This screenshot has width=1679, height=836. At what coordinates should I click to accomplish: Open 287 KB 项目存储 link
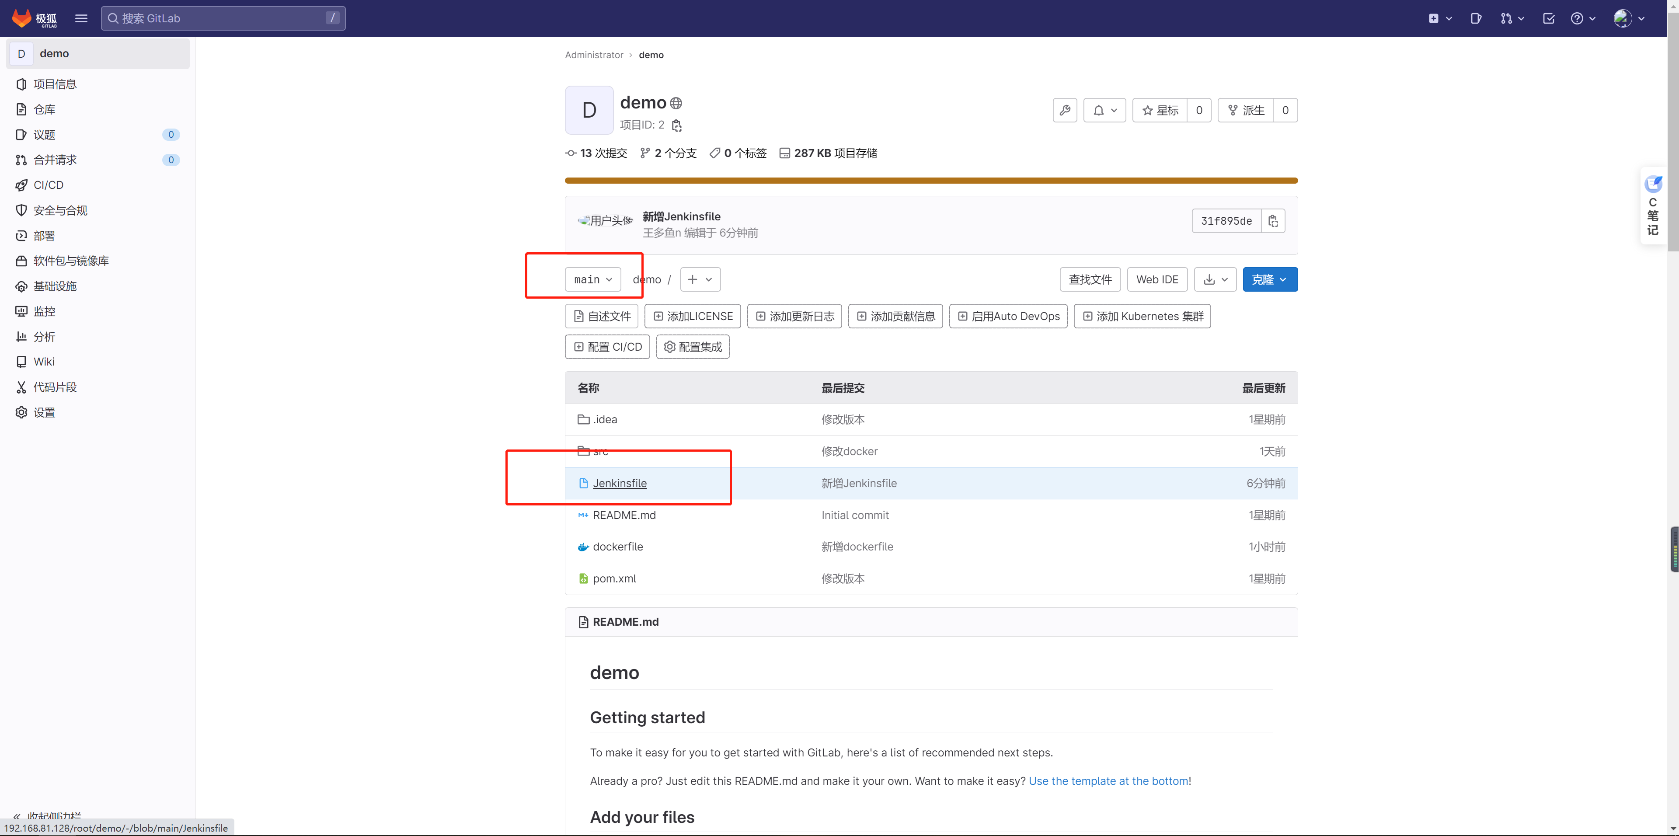828,153
